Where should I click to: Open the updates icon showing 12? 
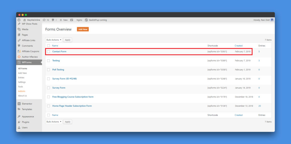pos(43,20)
